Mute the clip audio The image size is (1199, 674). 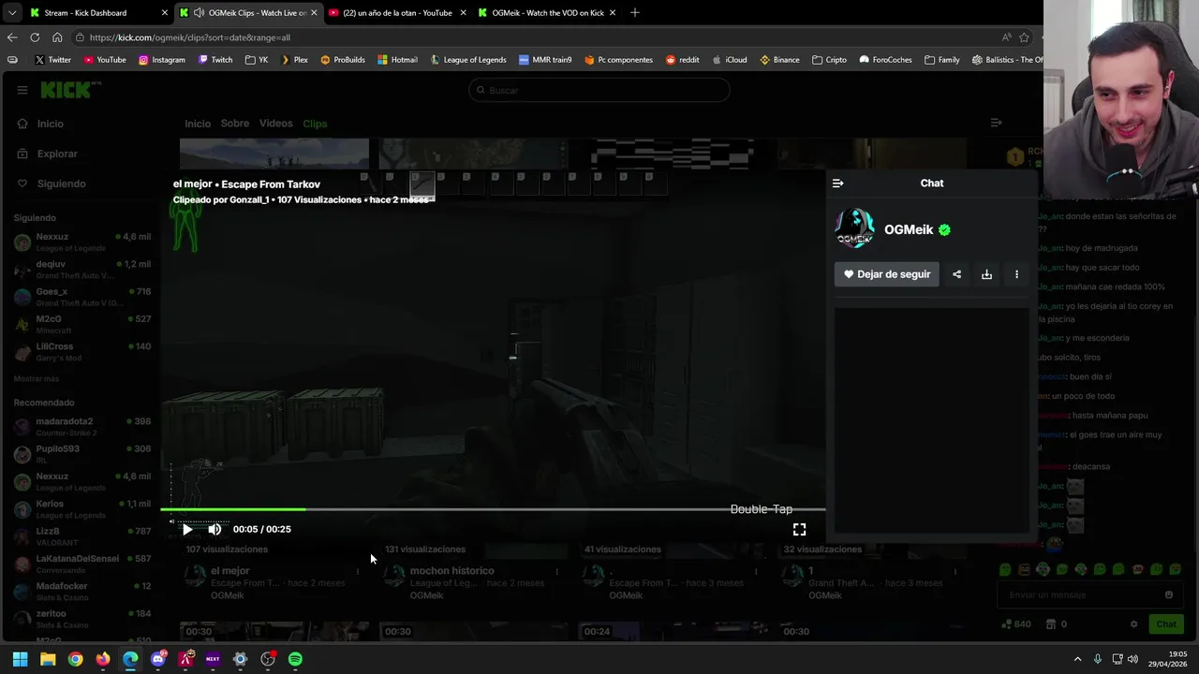point(215,529)
